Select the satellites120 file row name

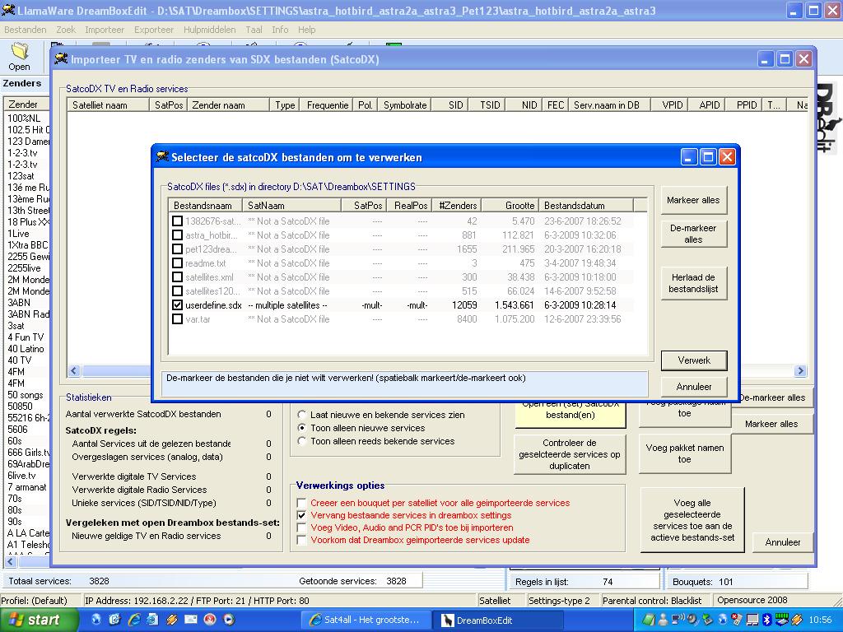point(212,290)
